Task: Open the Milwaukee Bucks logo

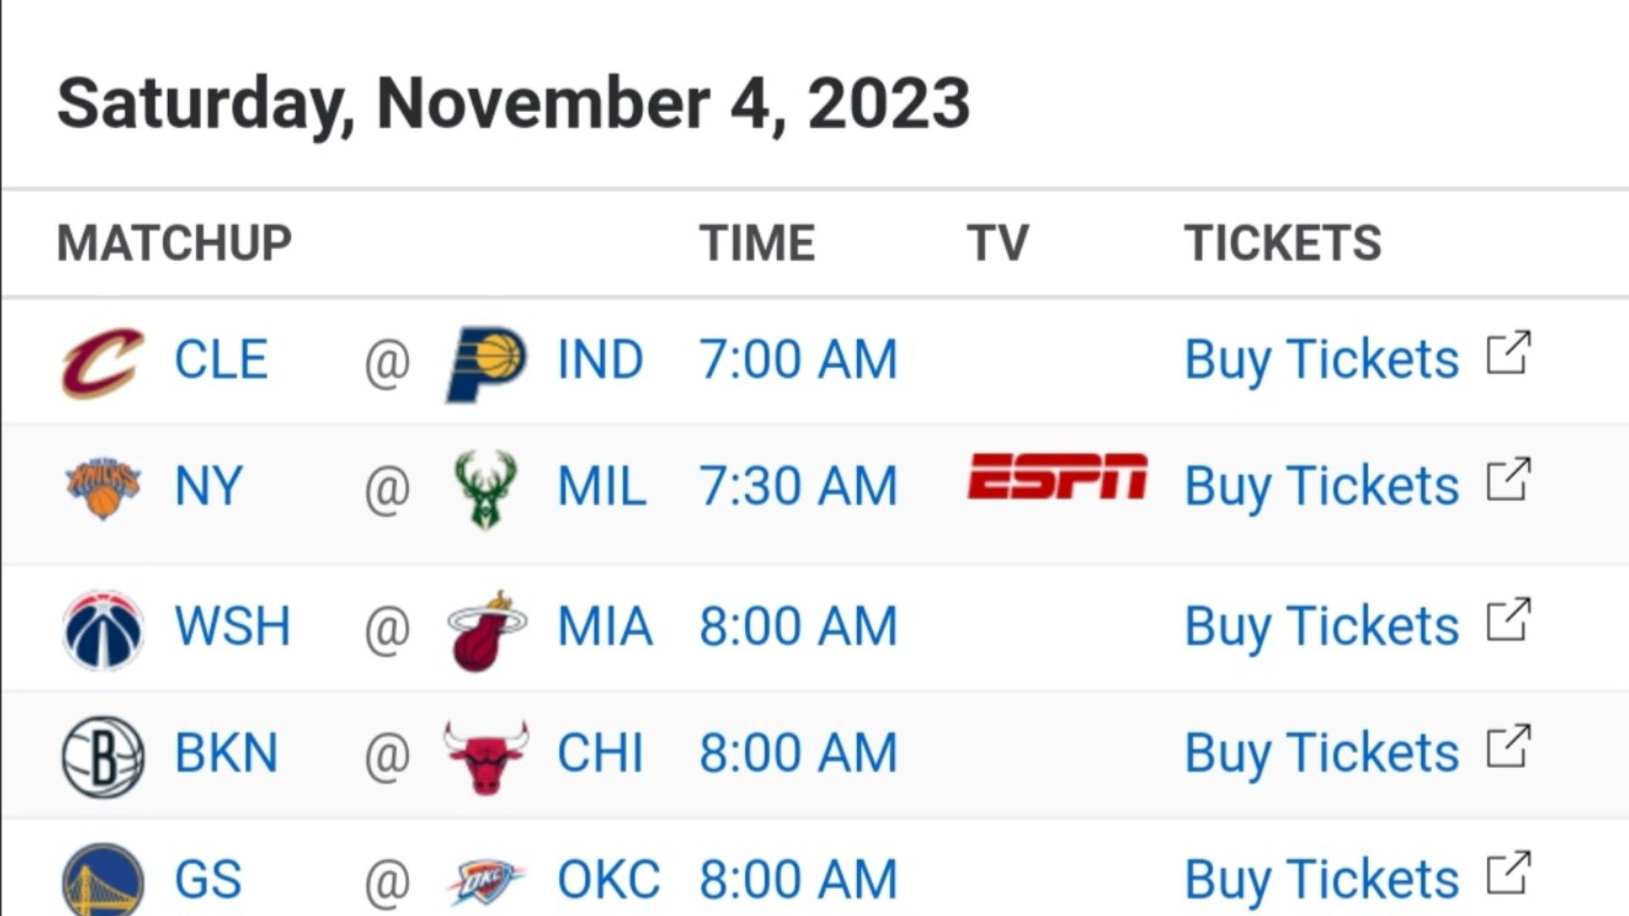Action: (485, 490)
